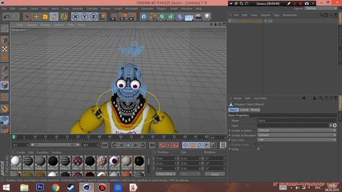Click the Axis mode L icon
This screenshot has height=192, width=342.
[x=5, y=97]
